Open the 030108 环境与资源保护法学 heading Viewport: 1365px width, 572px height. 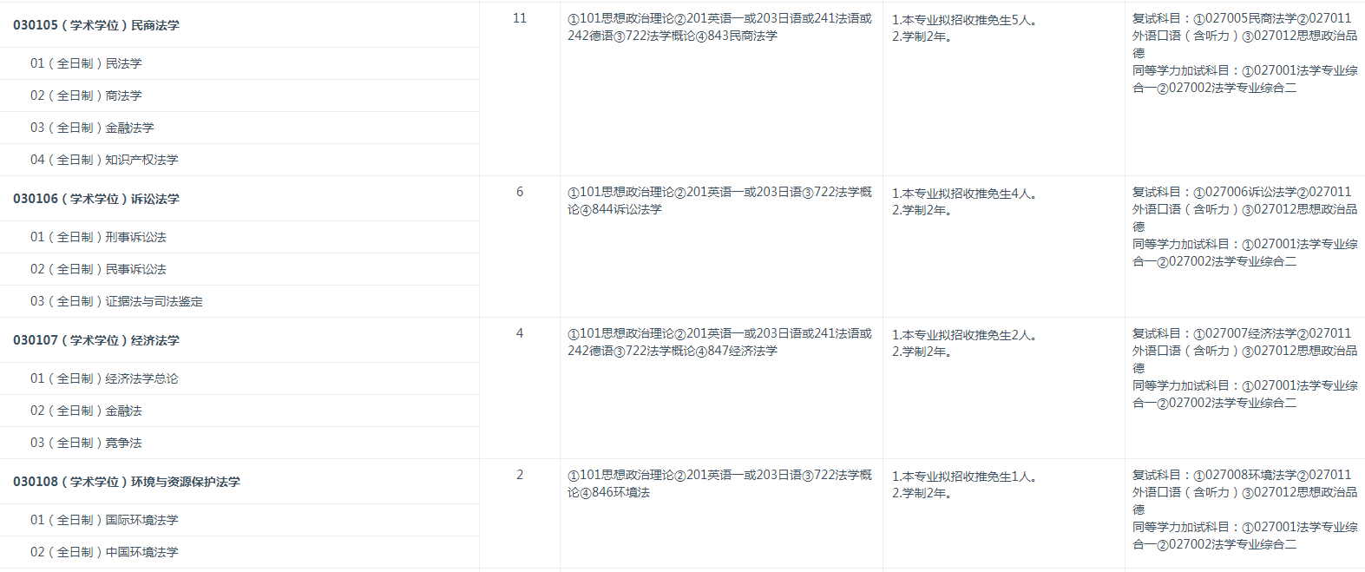tap(127, 482)
